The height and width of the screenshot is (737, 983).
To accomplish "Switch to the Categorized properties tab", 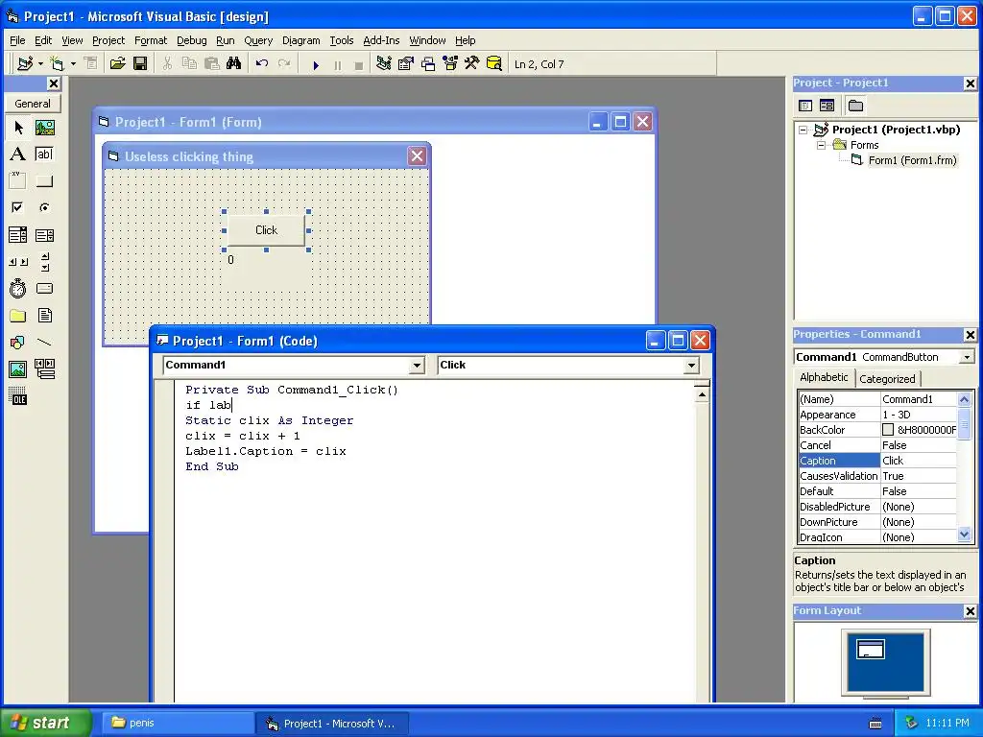I will point(887,378).
